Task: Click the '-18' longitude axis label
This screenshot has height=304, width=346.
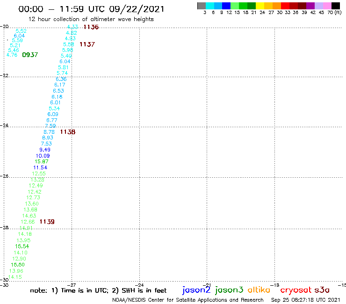Action: coord(275,285)
